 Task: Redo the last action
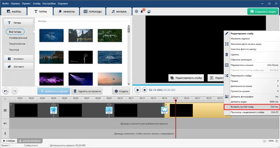click(14, 91)
